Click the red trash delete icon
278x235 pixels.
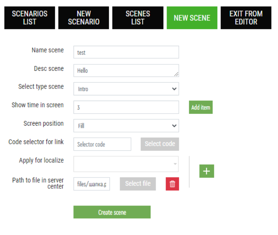tap(172, 184)
